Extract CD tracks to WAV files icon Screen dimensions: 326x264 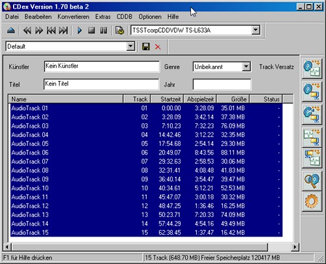pyautogui.click(x=312, y=68)
